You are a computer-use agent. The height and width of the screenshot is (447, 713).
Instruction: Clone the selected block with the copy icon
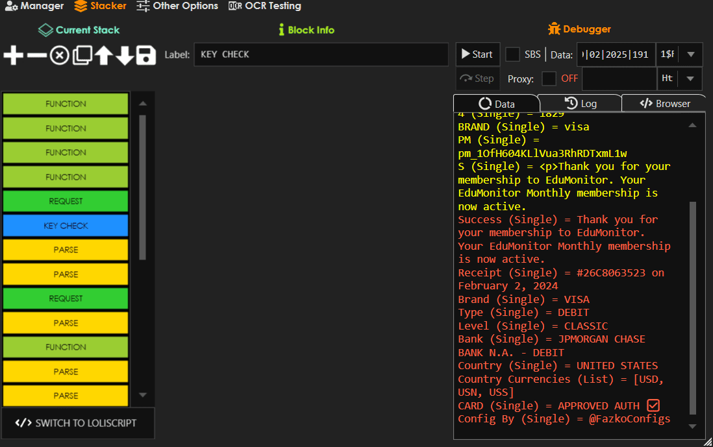[82, 56]
